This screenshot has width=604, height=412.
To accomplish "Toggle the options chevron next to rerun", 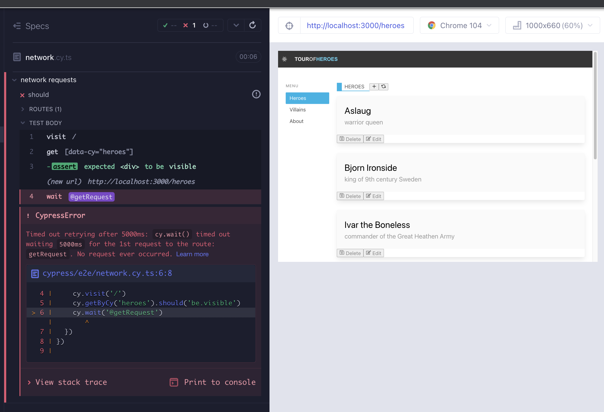I will pos(236,25).
